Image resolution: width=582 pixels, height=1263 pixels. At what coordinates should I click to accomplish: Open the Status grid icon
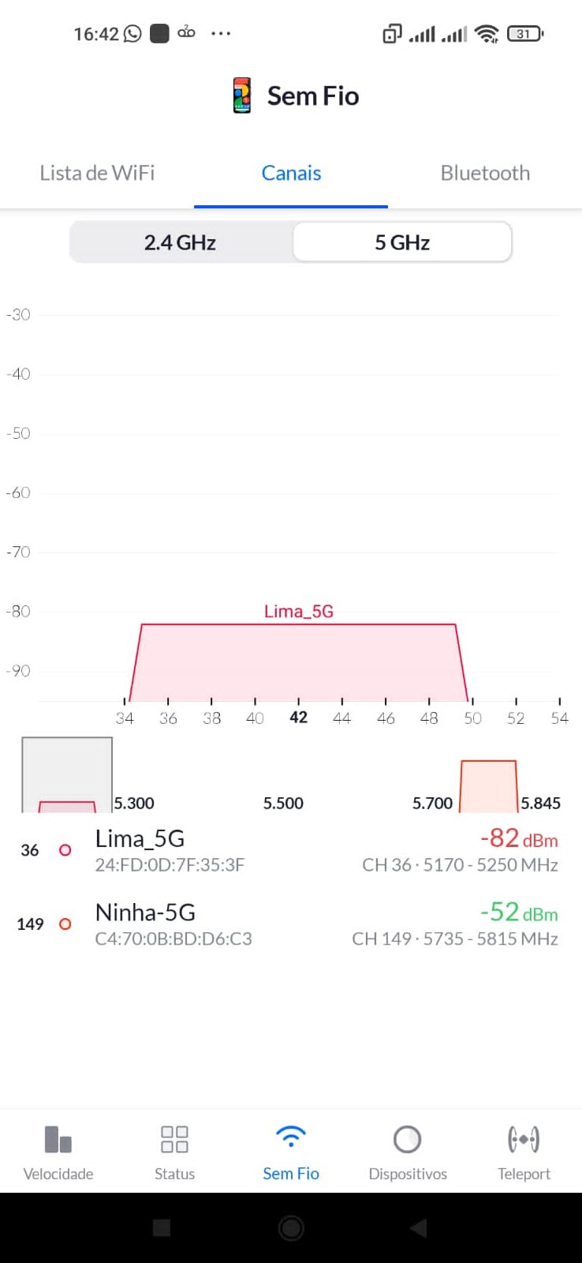point(174,1139)
